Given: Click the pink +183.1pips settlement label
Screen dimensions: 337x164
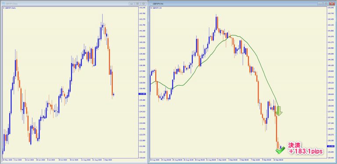Looking at the screenshot, I should [x=305, y=148].
